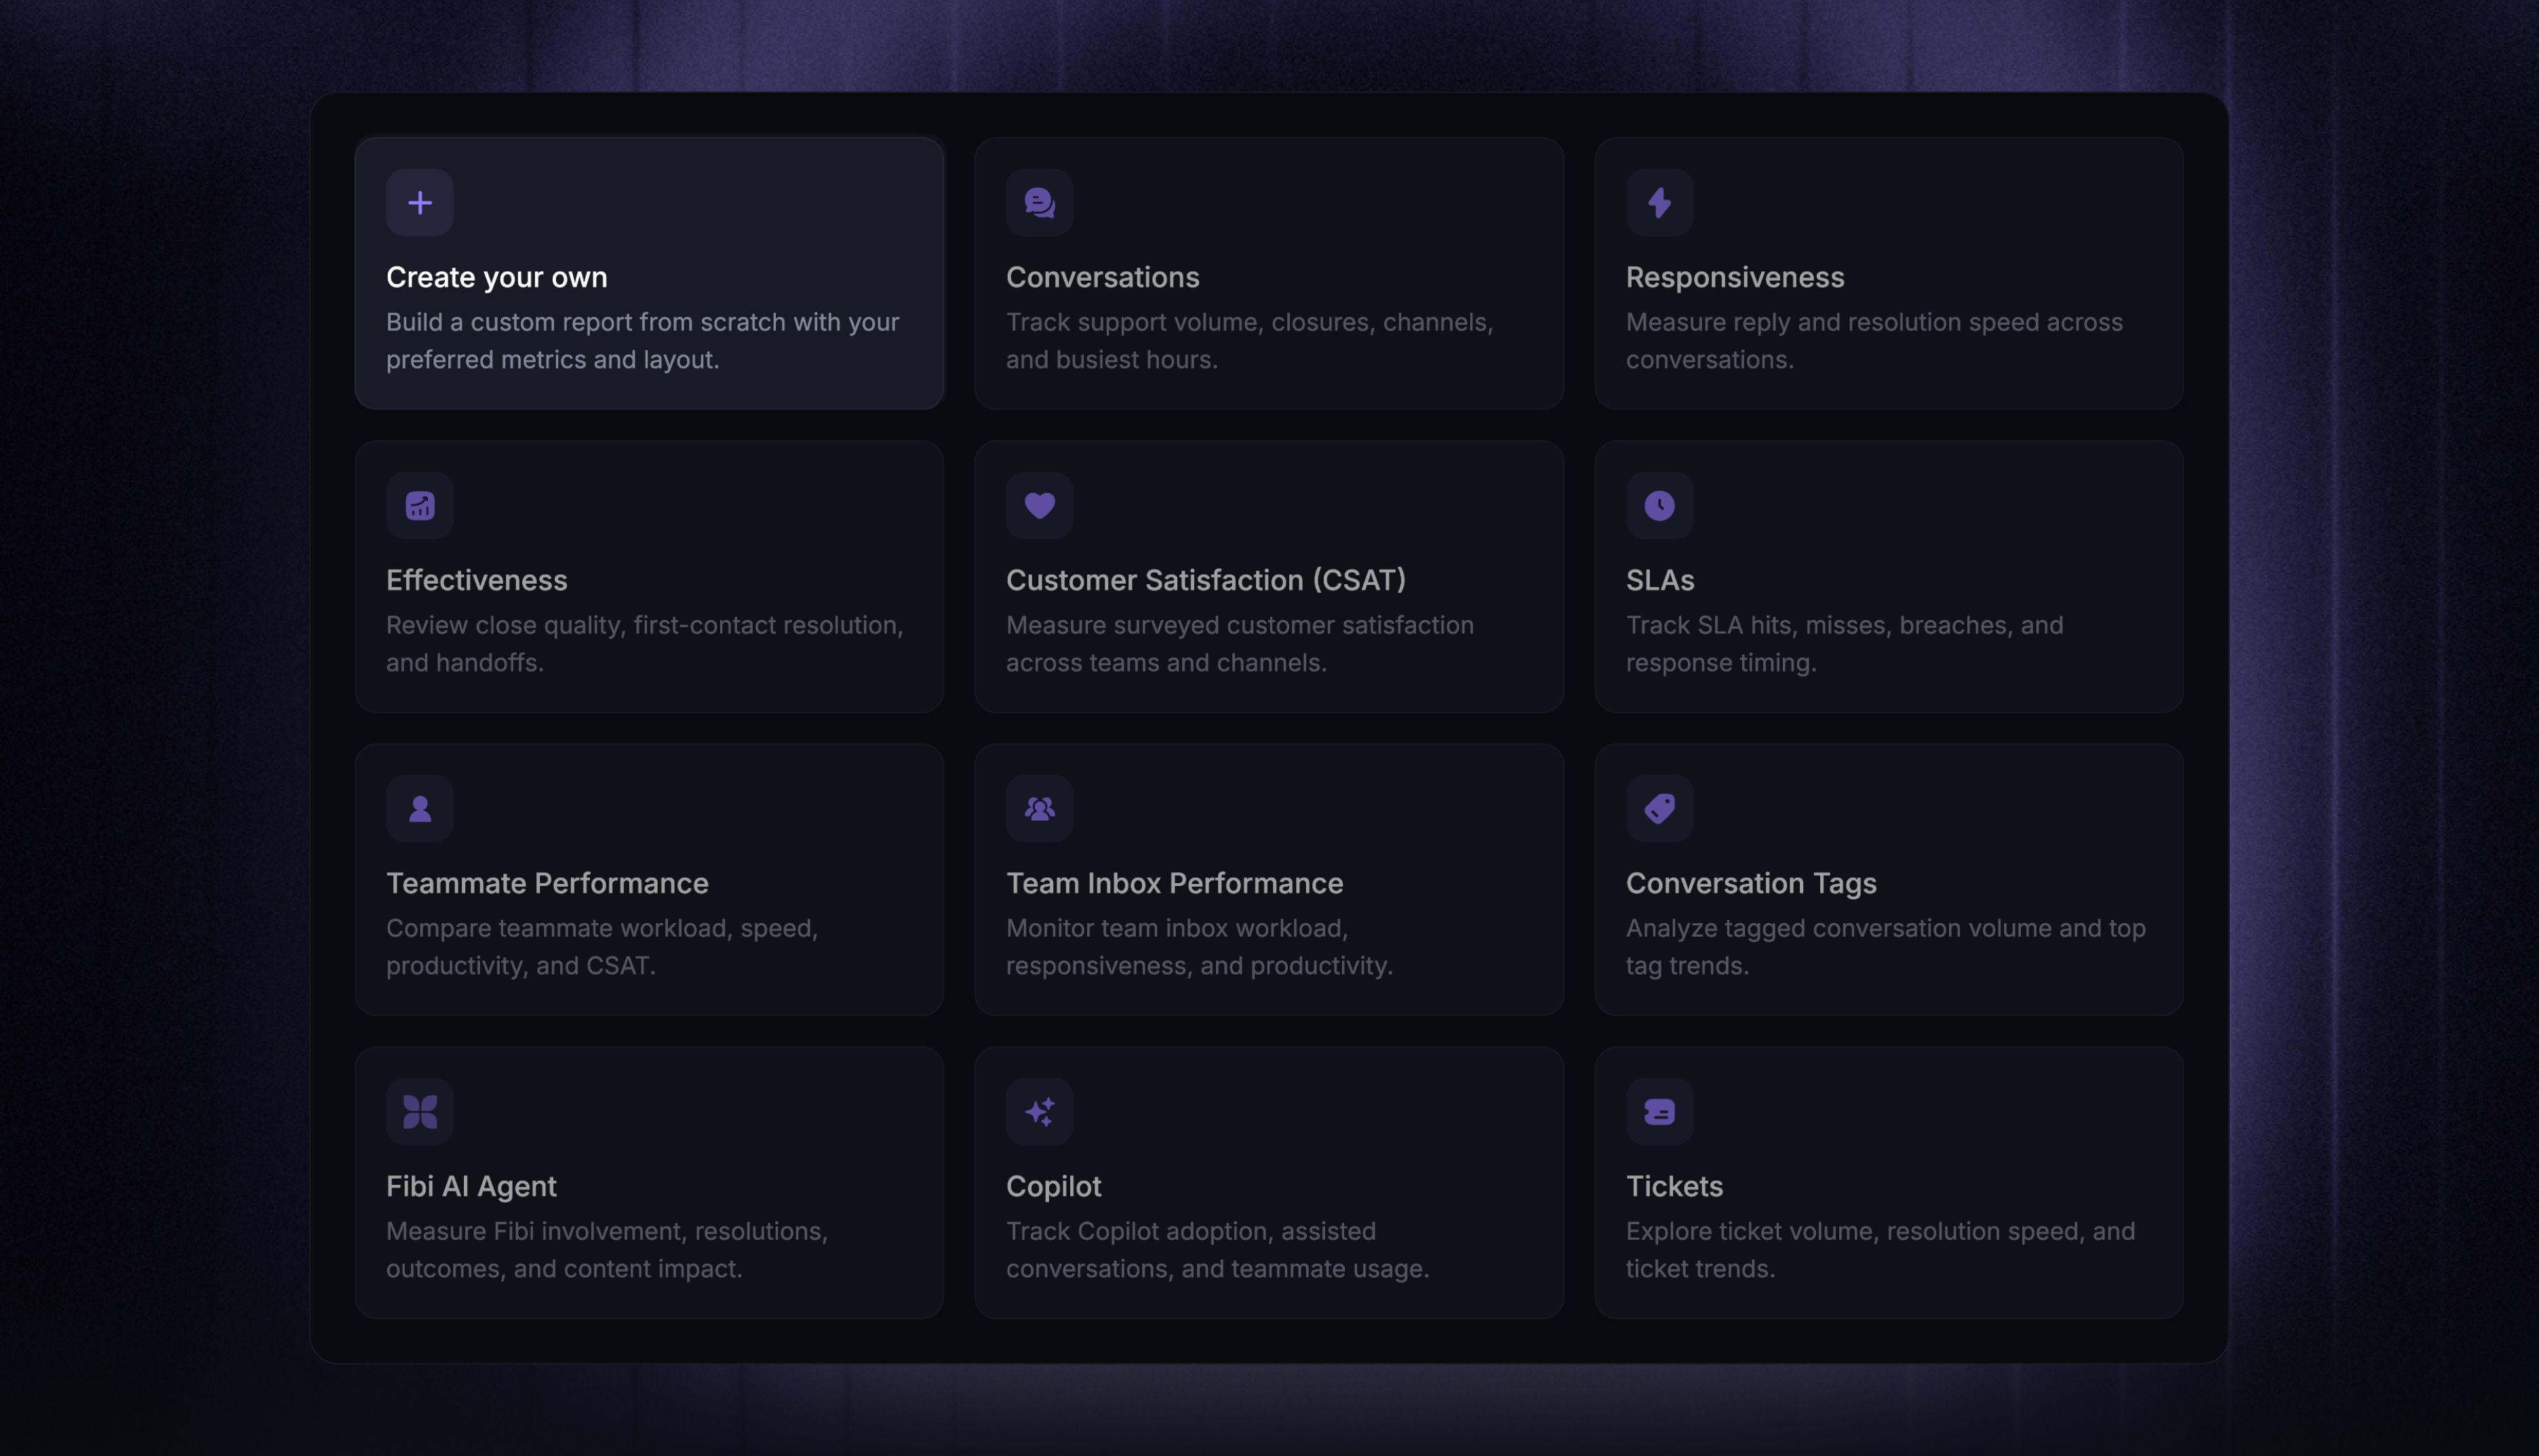Open the Fibi AI Agent title
This screenshot has width=2539, height=1456.
(471, 1187)
